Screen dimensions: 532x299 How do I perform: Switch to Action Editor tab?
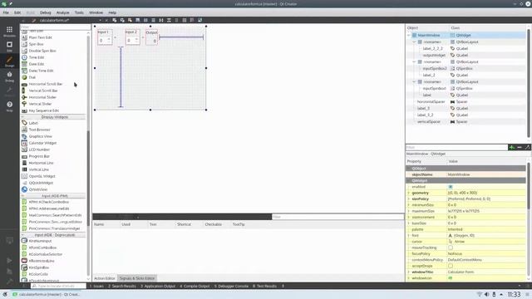pyautogui.click(x=105, y=278)
